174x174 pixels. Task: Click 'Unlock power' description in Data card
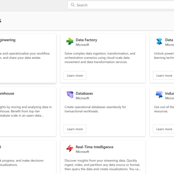[164, 56]
